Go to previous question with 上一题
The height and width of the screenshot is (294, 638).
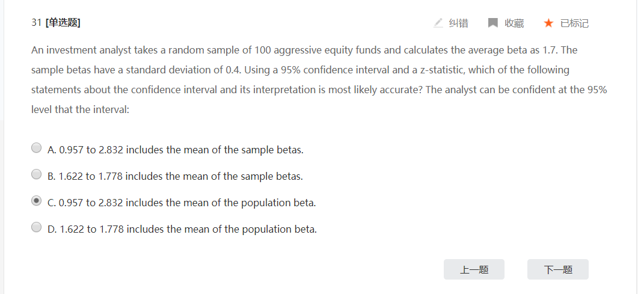(x=474, y=270)
